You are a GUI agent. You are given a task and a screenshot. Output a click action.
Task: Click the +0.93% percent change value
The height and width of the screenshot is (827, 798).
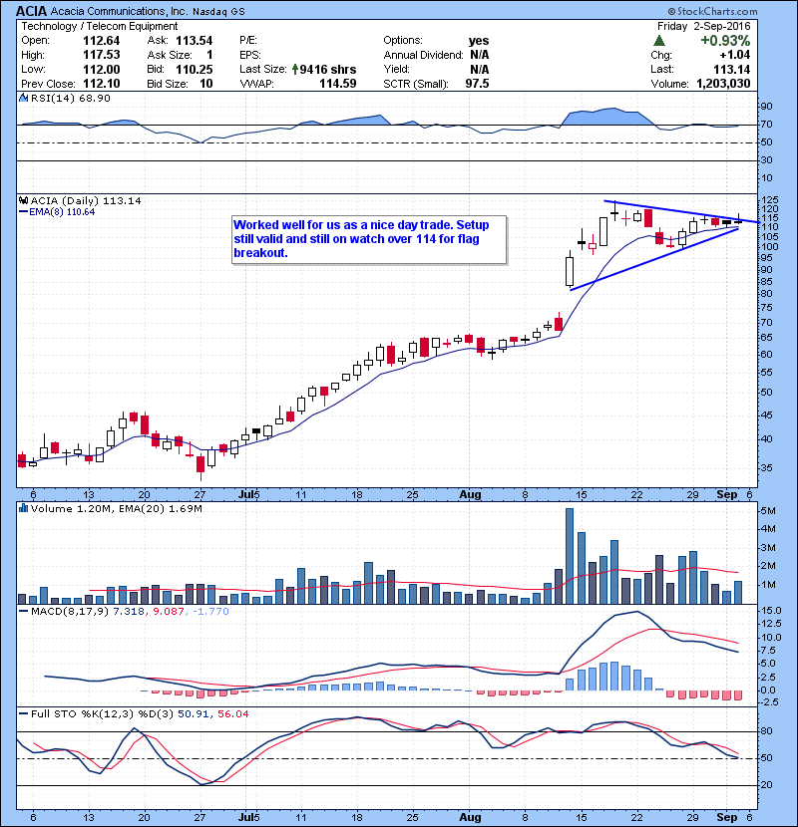(x=725, y=41)
